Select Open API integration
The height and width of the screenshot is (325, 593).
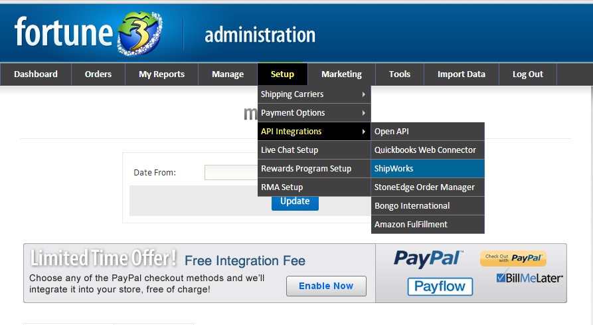428,132
